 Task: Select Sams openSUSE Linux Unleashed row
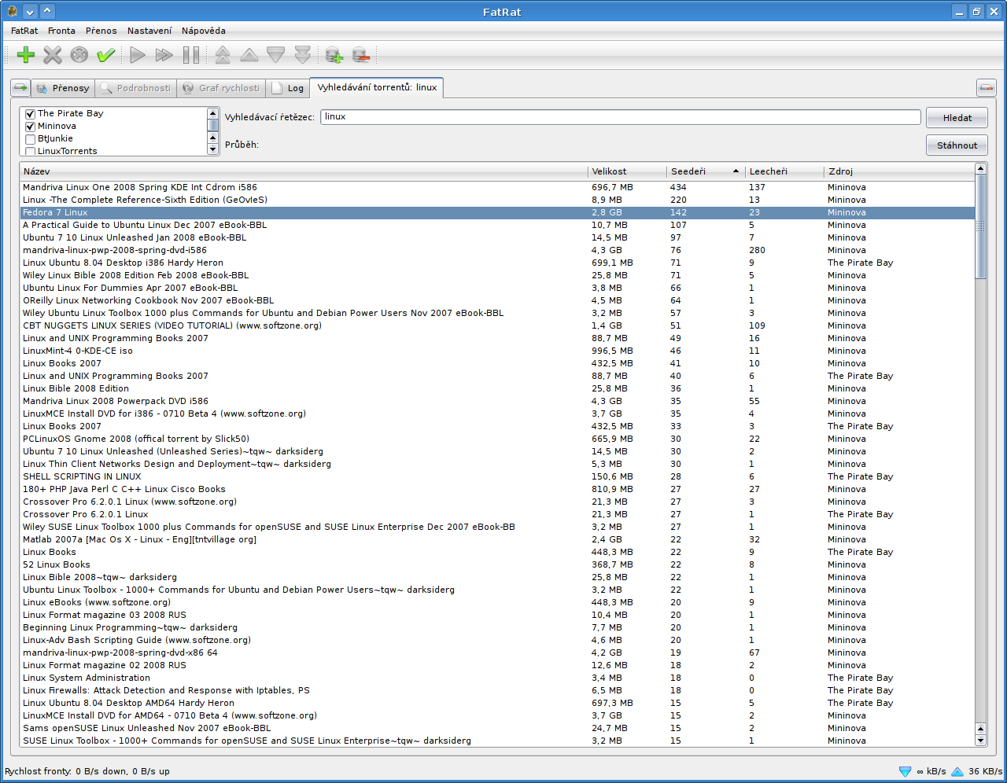(x=497, y=728)
